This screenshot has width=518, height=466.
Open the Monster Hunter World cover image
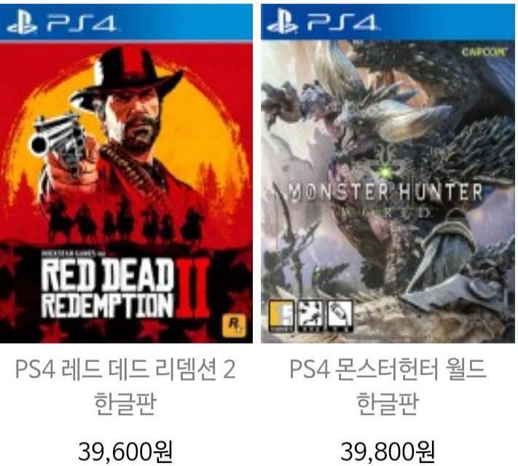point(388,174)
